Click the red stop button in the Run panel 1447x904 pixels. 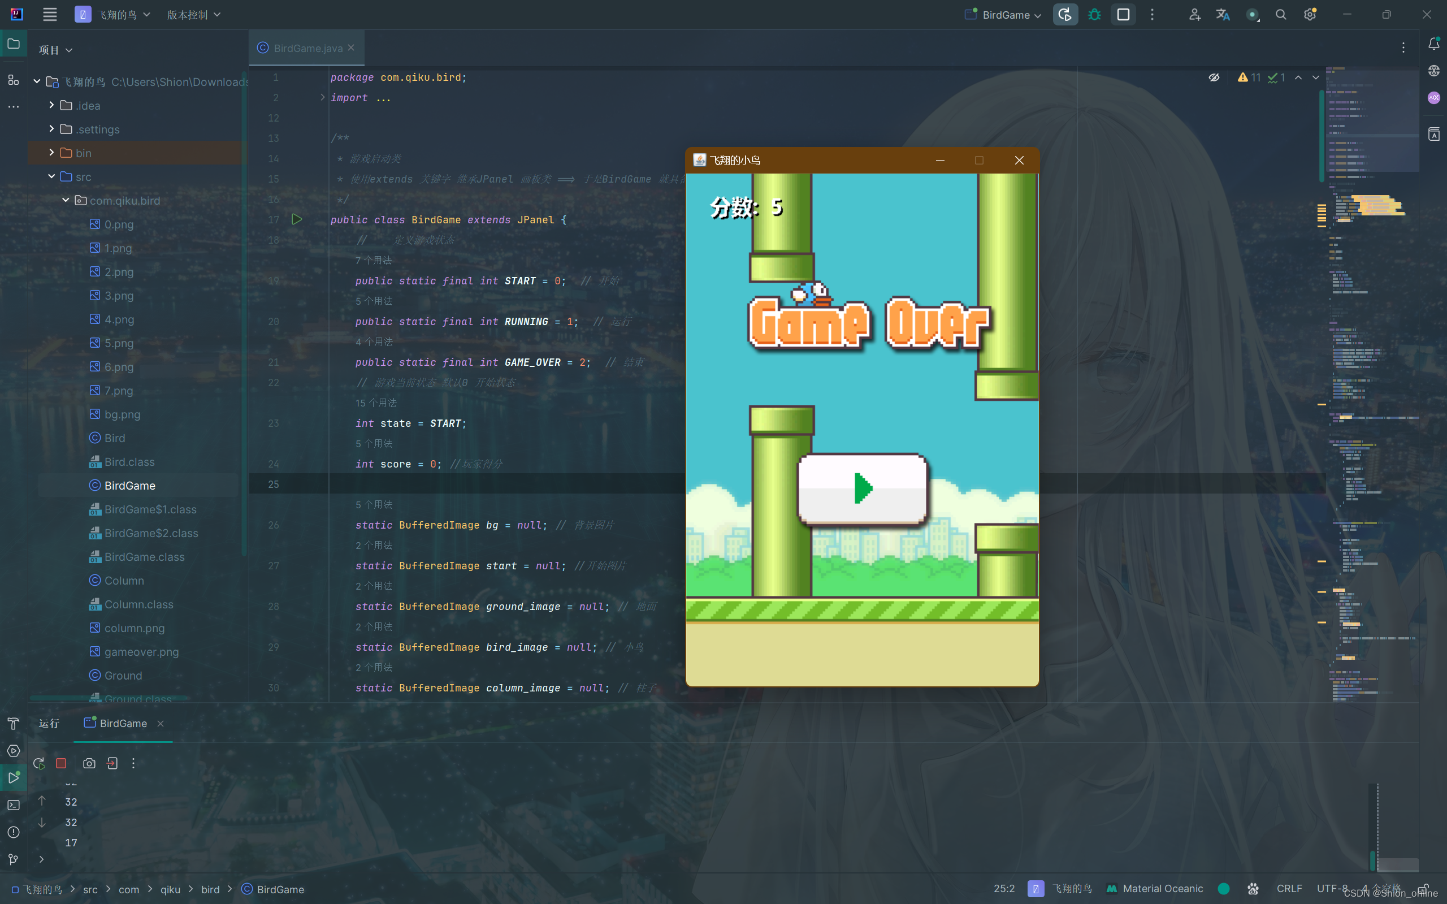pos(61,763)
